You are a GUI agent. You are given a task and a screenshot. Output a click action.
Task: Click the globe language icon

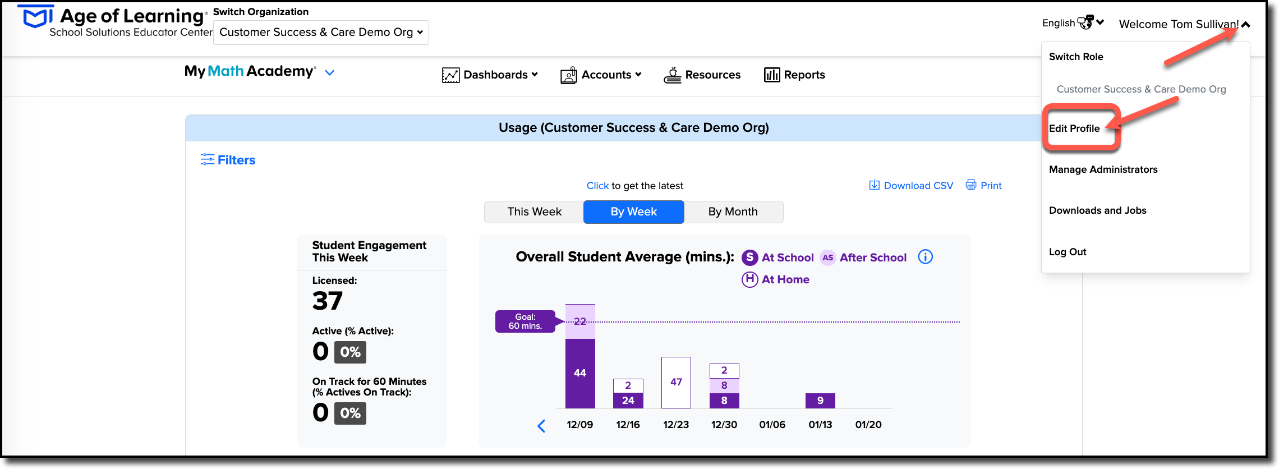coord(1085,22)
